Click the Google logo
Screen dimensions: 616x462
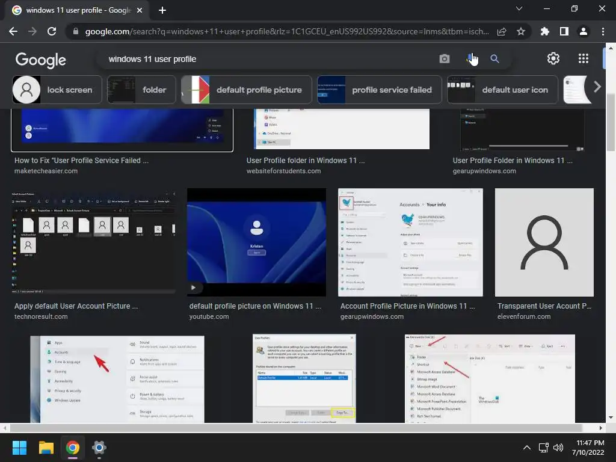tap(41, 60)
